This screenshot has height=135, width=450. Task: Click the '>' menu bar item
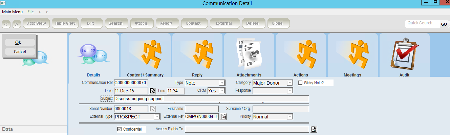pos(47,12)
